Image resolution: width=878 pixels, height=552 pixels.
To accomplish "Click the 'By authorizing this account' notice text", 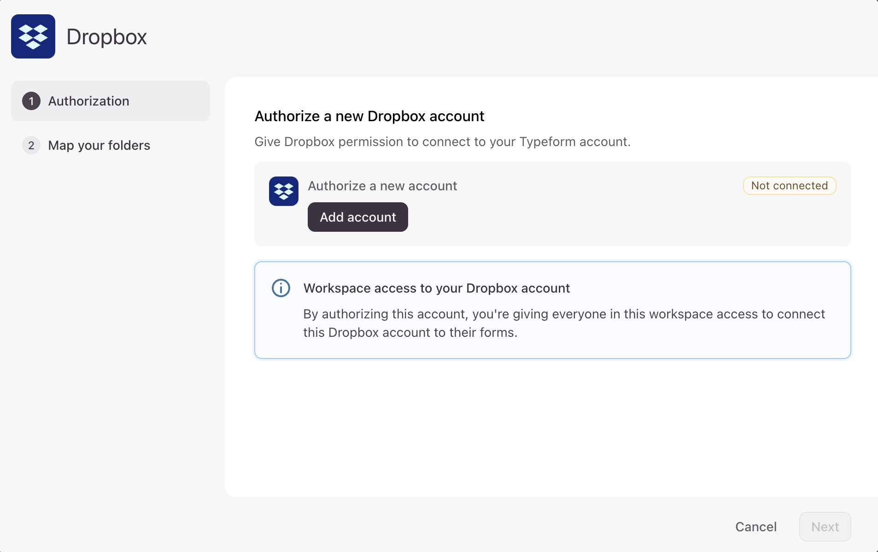I will 564,323.
